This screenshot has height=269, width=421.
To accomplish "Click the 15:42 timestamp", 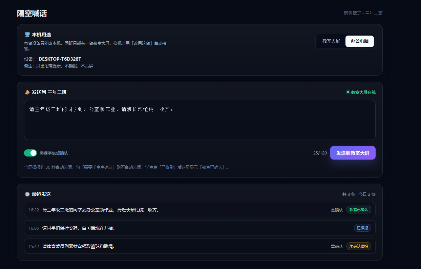I will (34, 247).
